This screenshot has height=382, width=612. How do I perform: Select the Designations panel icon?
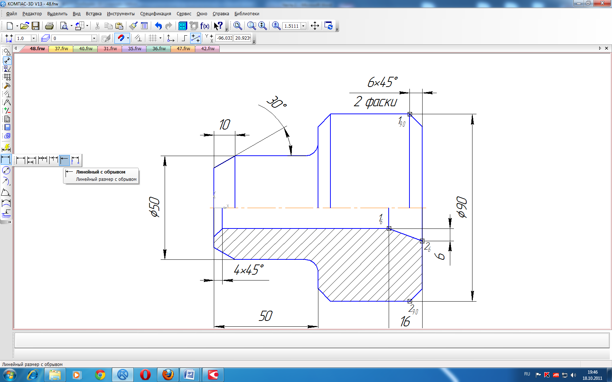(7, 69)
